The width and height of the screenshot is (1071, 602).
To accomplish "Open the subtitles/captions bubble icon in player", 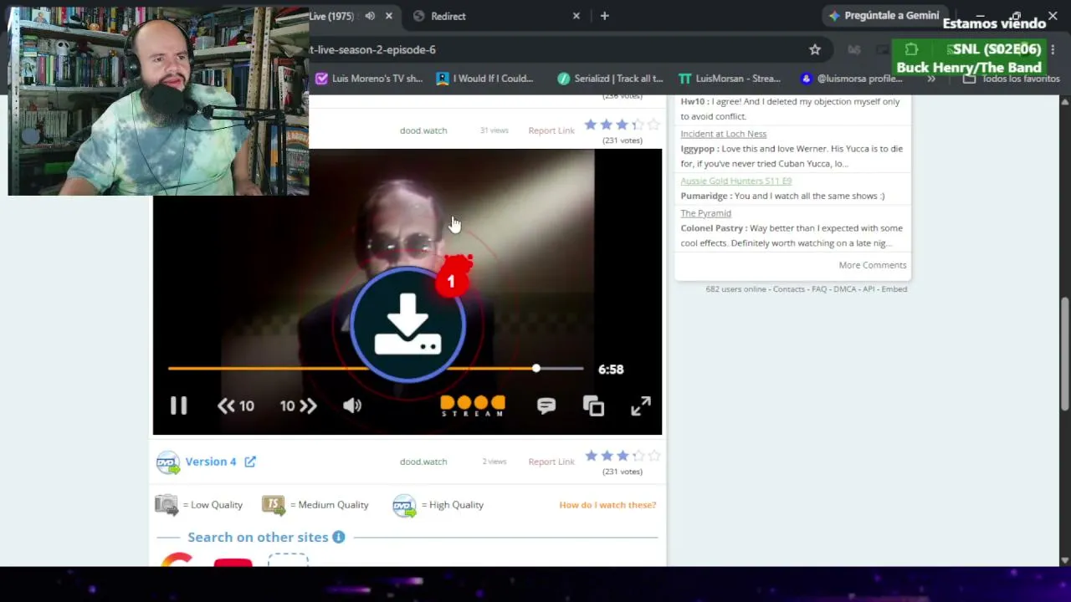I will pos(546,406).
